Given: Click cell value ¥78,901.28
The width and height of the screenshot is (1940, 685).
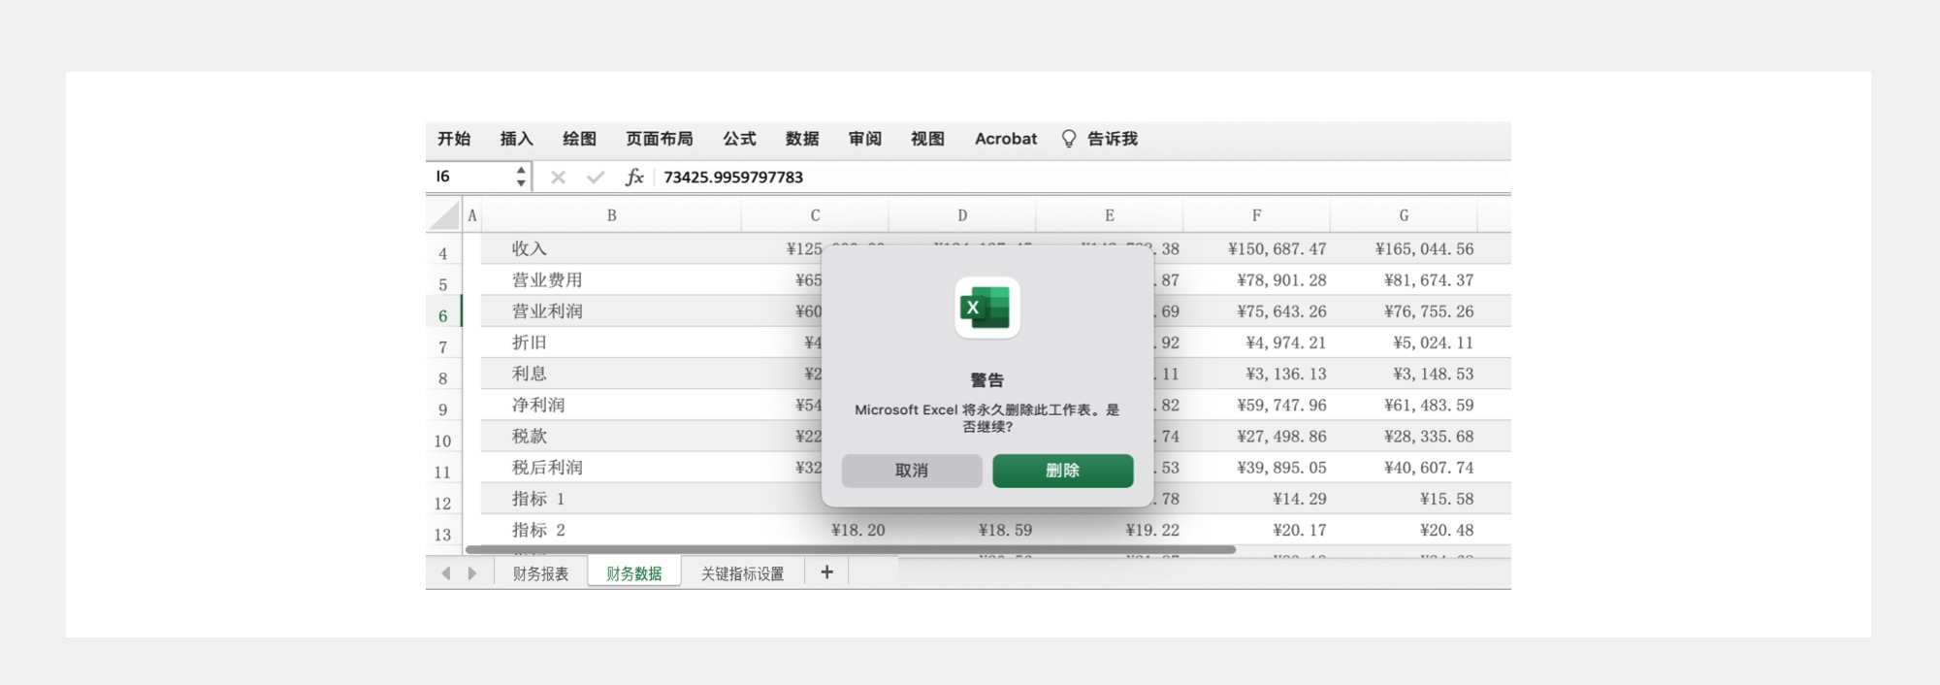Looking at the screenshot, I should tap(1281, 280).
